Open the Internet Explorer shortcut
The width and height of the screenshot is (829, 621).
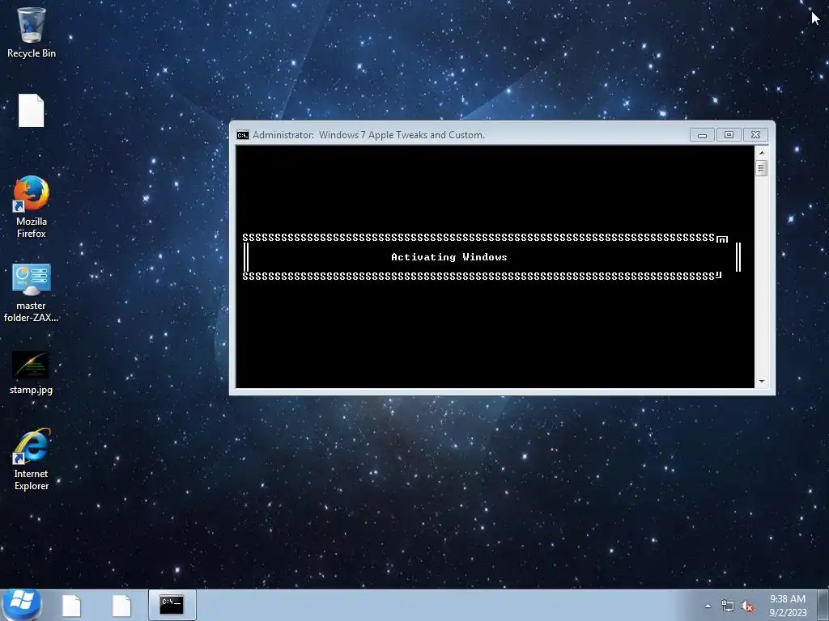[32, 459]
